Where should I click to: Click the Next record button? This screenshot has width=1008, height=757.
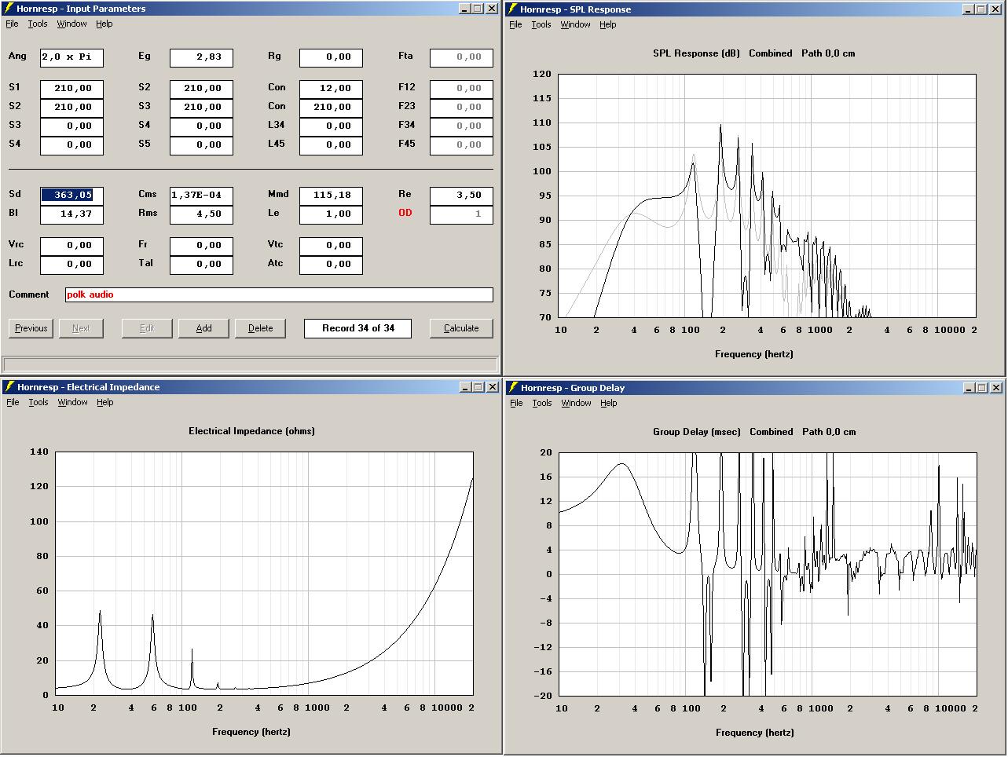81,328
